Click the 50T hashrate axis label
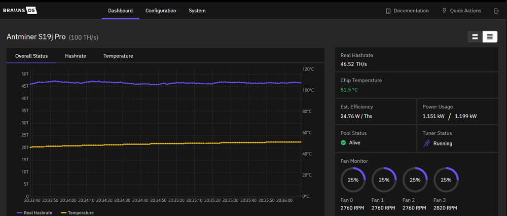This screenshot has width=507, height=216. 25,74
